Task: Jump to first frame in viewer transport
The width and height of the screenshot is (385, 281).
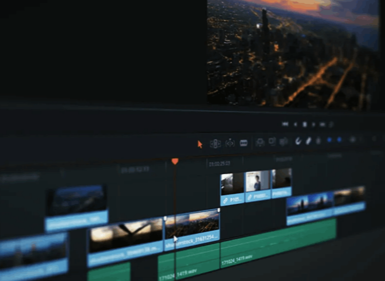Action: tap(285, 124)
